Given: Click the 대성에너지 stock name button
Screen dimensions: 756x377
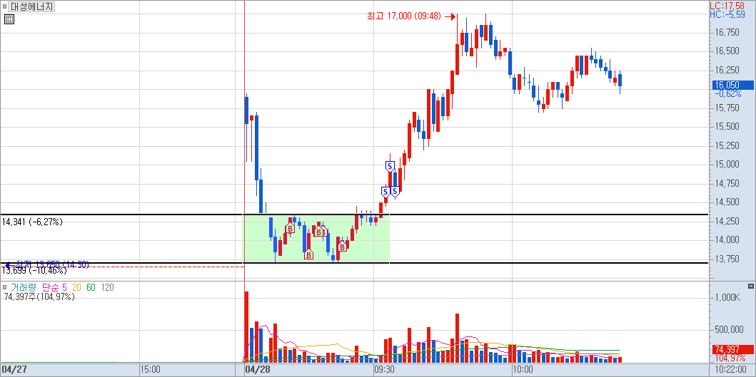Looking at the screenshot, I should 32,6.
